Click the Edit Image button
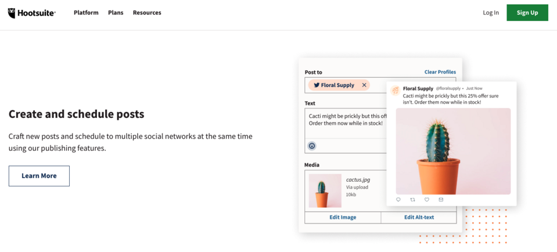Image resolution: width=557 pixels, height=252 pixels. (x=343, y=218)
